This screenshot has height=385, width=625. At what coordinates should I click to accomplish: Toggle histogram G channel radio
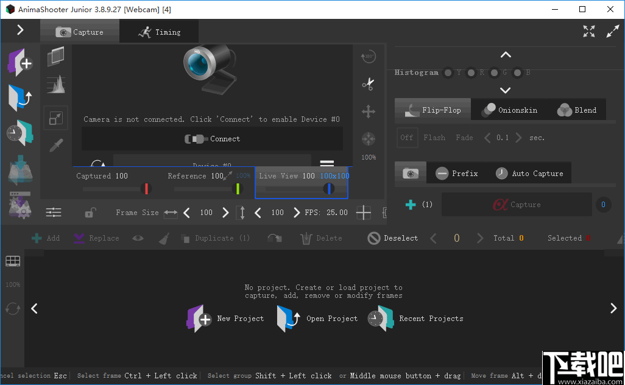[x=494, y=72]
